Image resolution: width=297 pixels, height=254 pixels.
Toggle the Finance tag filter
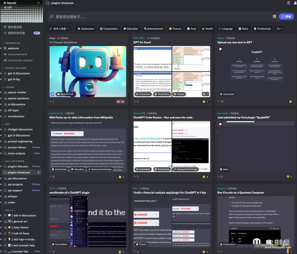175,29
